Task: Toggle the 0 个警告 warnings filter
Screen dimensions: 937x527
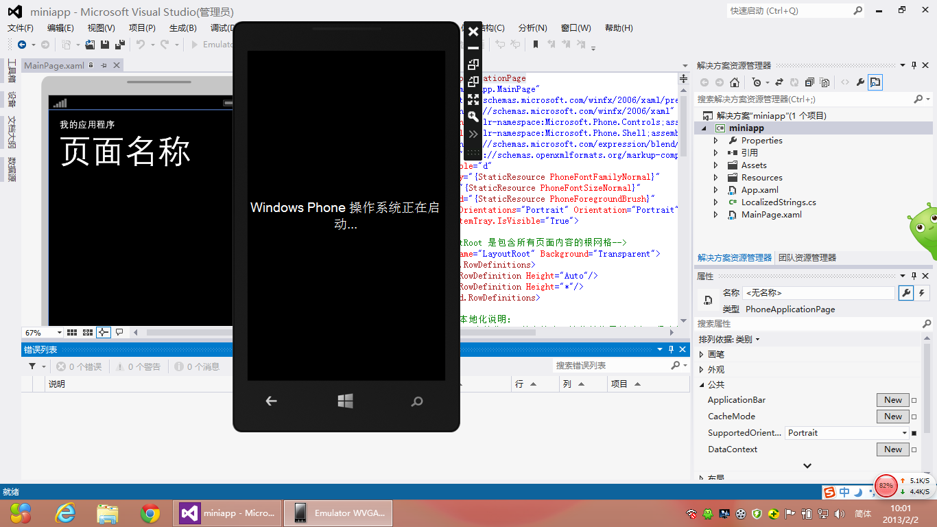Action: [x=138, y=367]
